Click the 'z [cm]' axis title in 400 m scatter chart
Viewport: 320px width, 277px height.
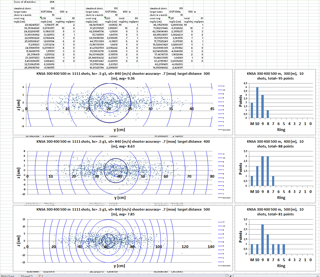[19, 173]
